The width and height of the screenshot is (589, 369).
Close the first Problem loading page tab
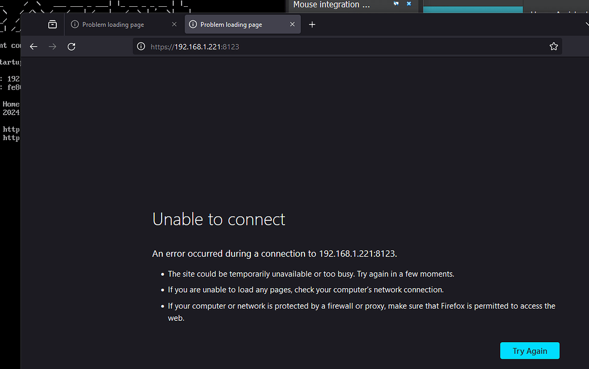[x=174, y=24]
